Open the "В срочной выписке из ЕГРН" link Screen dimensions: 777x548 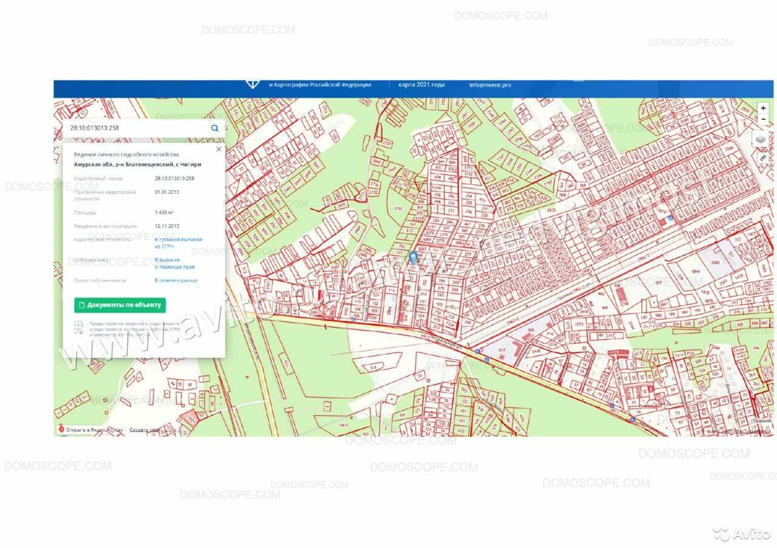coord(178,243)
